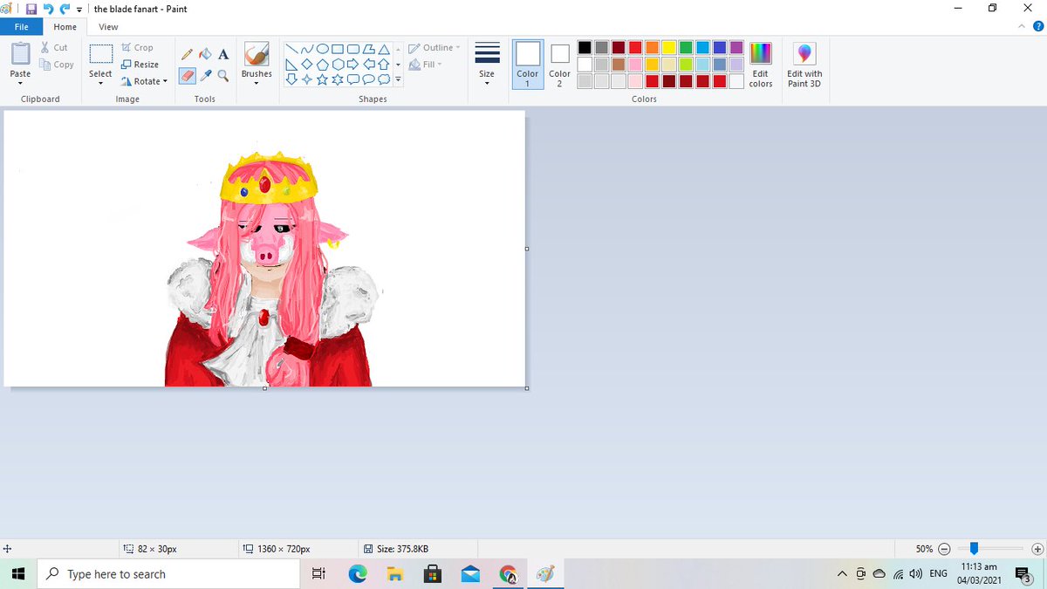Viewport: 1047px width, 589px height.
Task: Click the taskbar search box
Action: (x=167, y=574)
